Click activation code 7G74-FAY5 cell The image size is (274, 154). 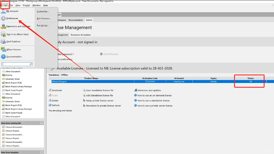tap(150, 82)
